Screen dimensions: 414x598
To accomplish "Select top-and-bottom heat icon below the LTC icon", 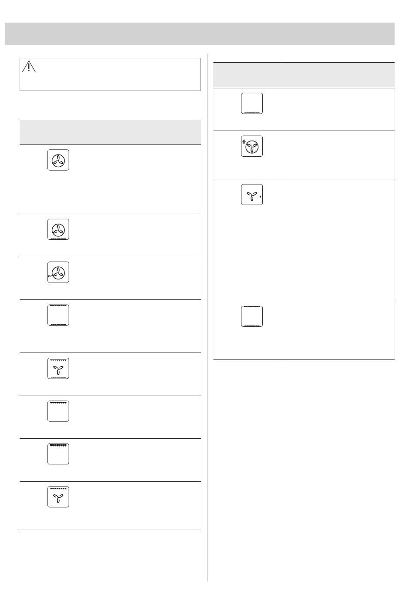I will pyautogui.click(x=58, y=315).
